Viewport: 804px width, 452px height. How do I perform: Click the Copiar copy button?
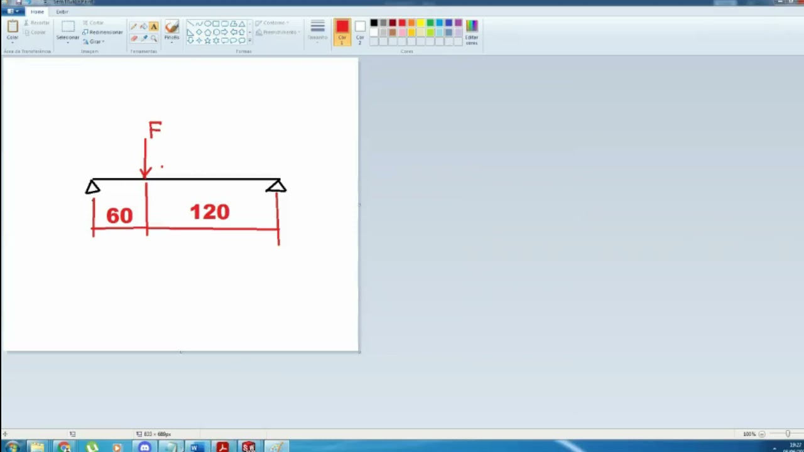(35, 32)
